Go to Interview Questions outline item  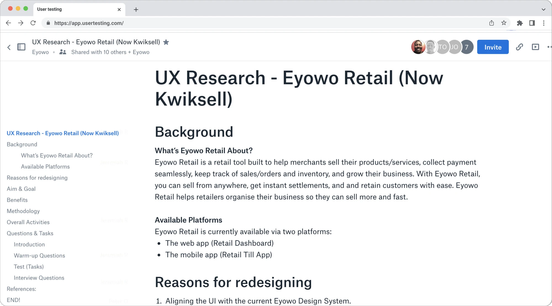coord(39,278)
